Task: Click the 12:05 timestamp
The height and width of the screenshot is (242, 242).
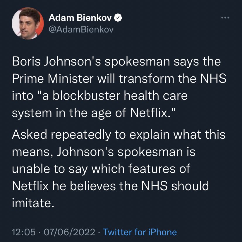Action: pos(23,232)
